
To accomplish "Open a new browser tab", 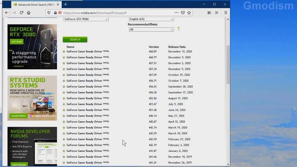I will click(65, 4).
